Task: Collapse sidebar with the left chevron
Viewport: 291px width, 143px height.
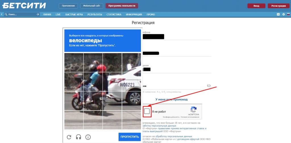Action: tap(1, 14)
